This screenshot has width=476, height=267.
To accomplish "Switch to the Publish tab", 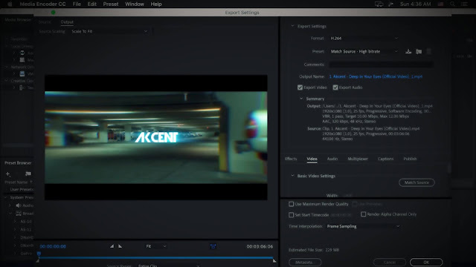I will 410,159.
